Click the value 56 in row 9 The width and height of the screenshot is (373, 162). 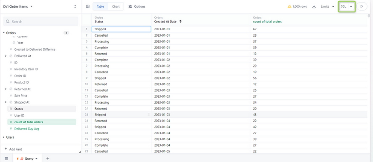click(x=255, y=78)
